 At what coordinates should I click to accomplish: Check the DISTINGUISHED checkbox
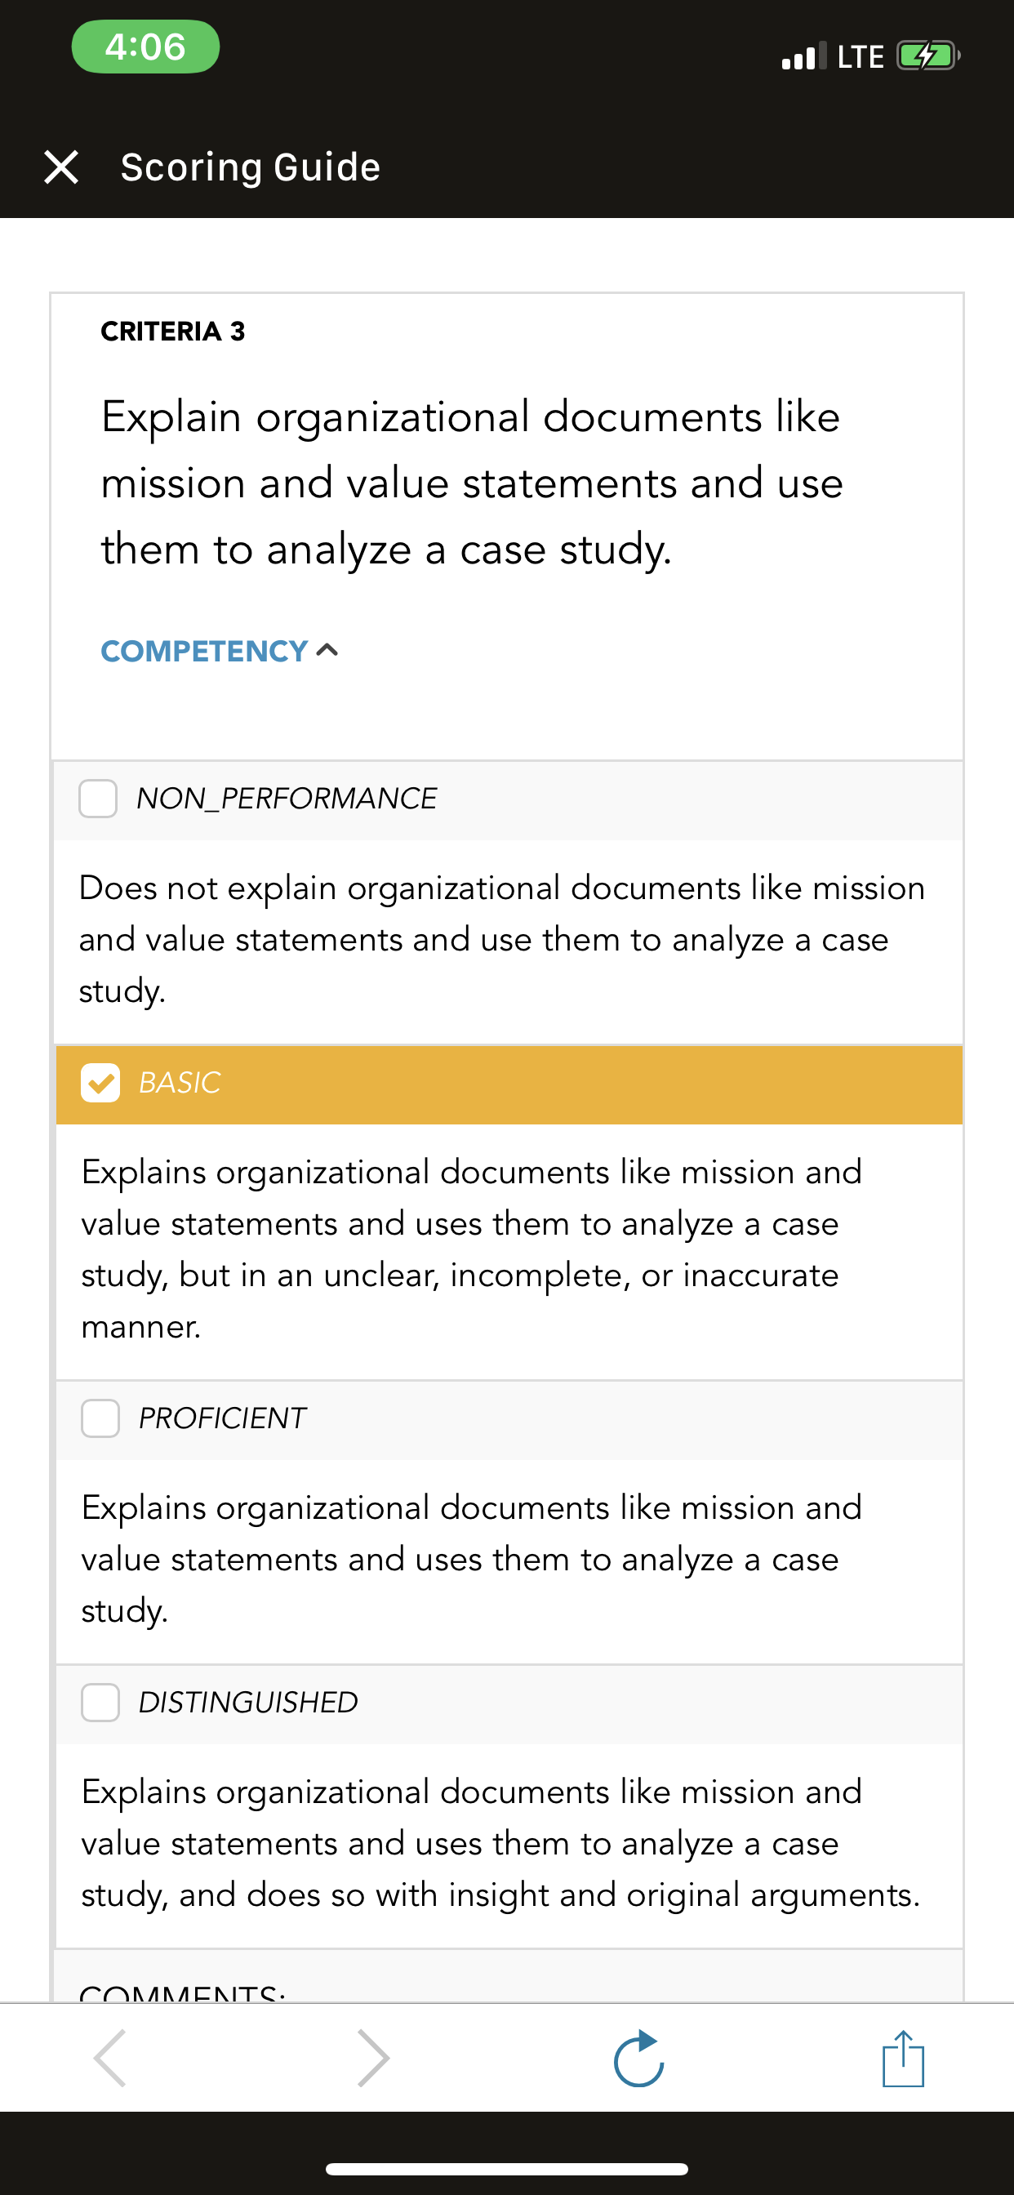point(100,1703)
